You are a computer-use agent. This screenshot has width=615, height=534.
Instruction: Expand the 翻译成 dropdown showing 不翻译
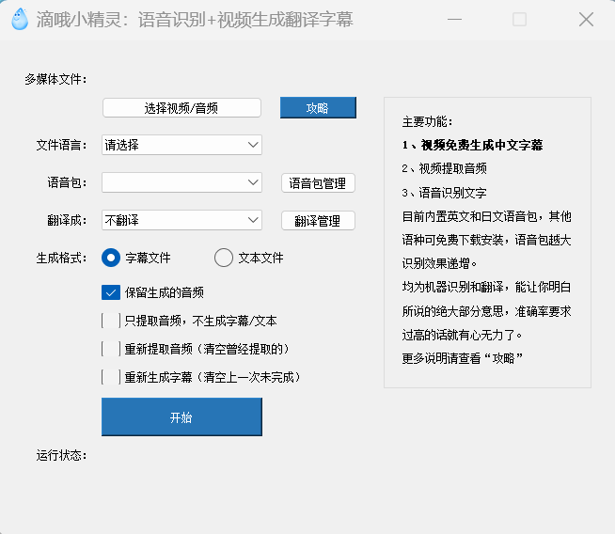(181, 220)
